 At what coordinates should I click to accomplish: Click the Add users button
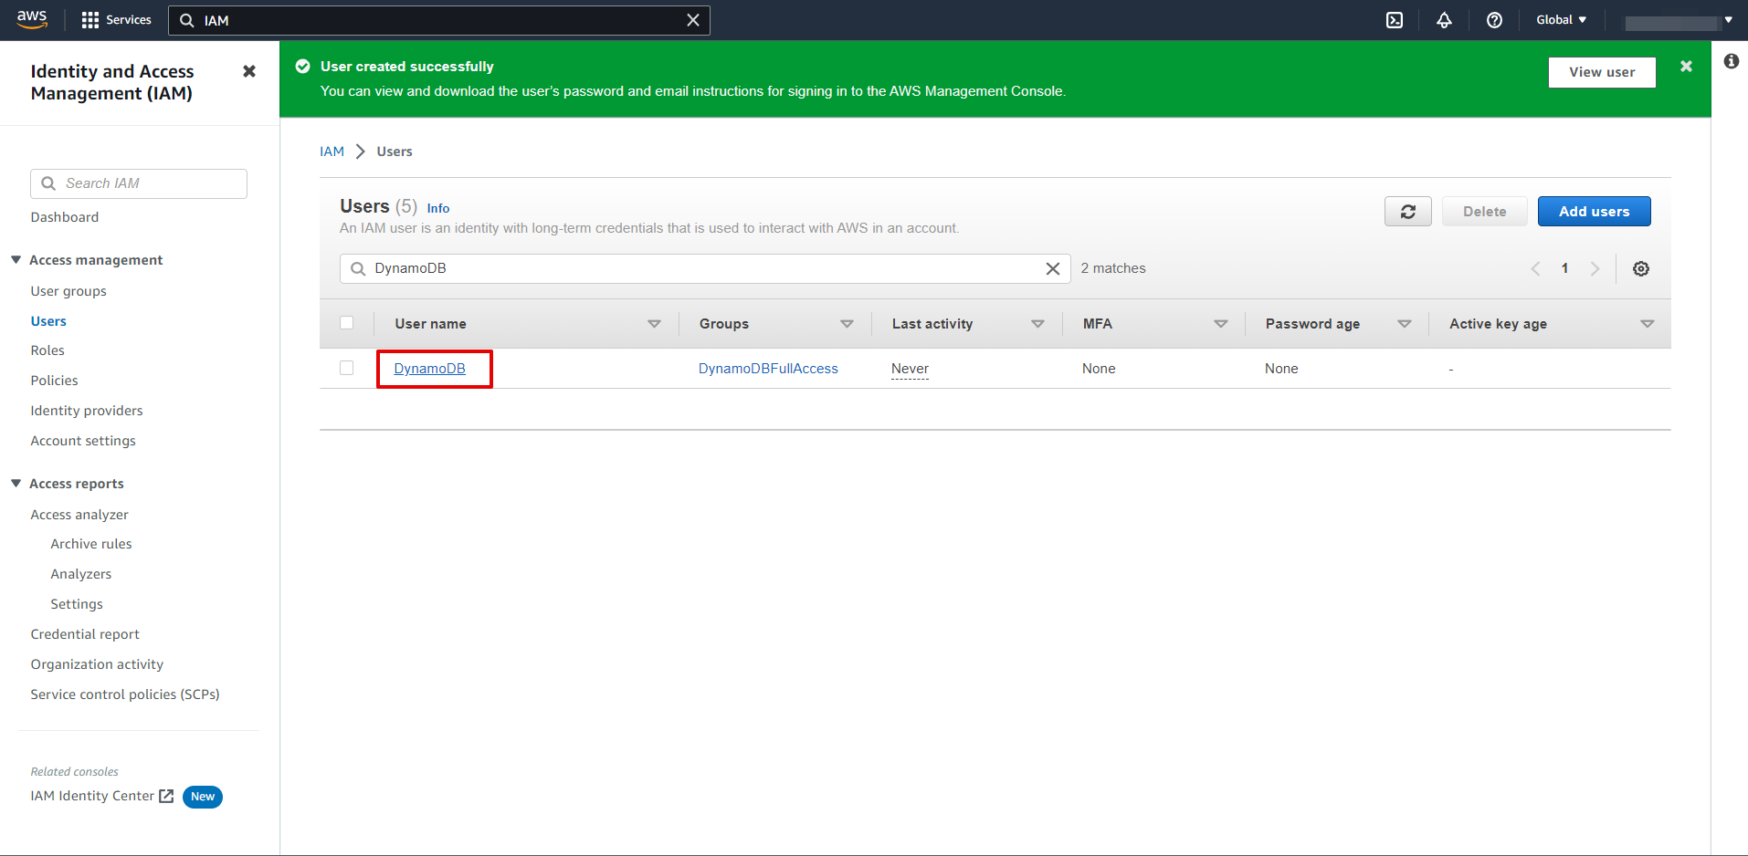click(x=1594, y=212)
